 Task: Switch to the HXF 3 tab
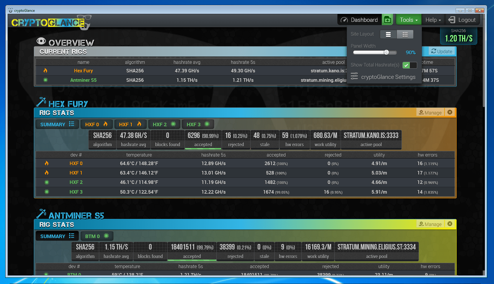pyautogui.click(x=198, y=124)
